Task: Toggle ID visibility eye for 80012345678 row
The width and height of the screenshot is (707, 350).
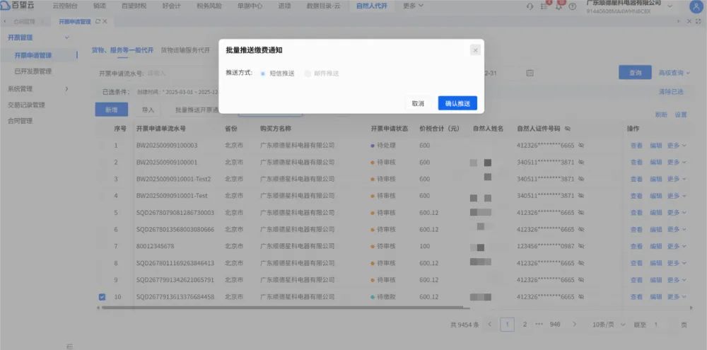Action: tap(581, 246)
